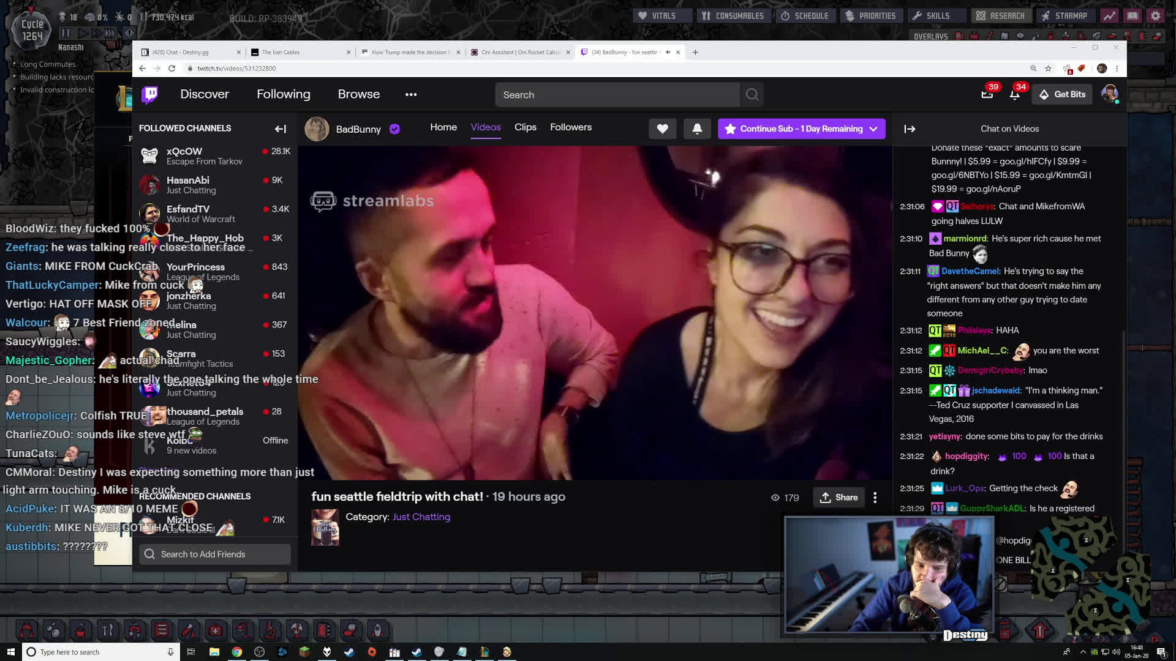Open the Food build category
Screen dimensions: 1176x661
107,630
